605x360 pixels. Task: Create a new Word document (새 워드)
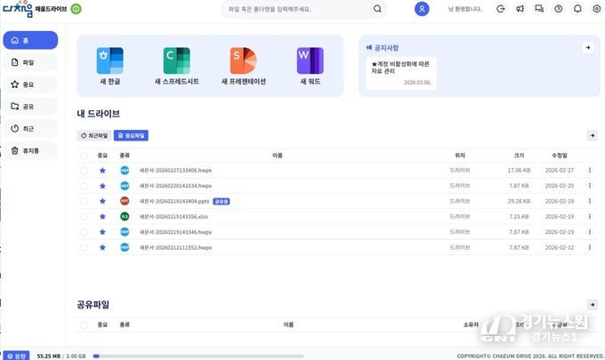(310, 66)
